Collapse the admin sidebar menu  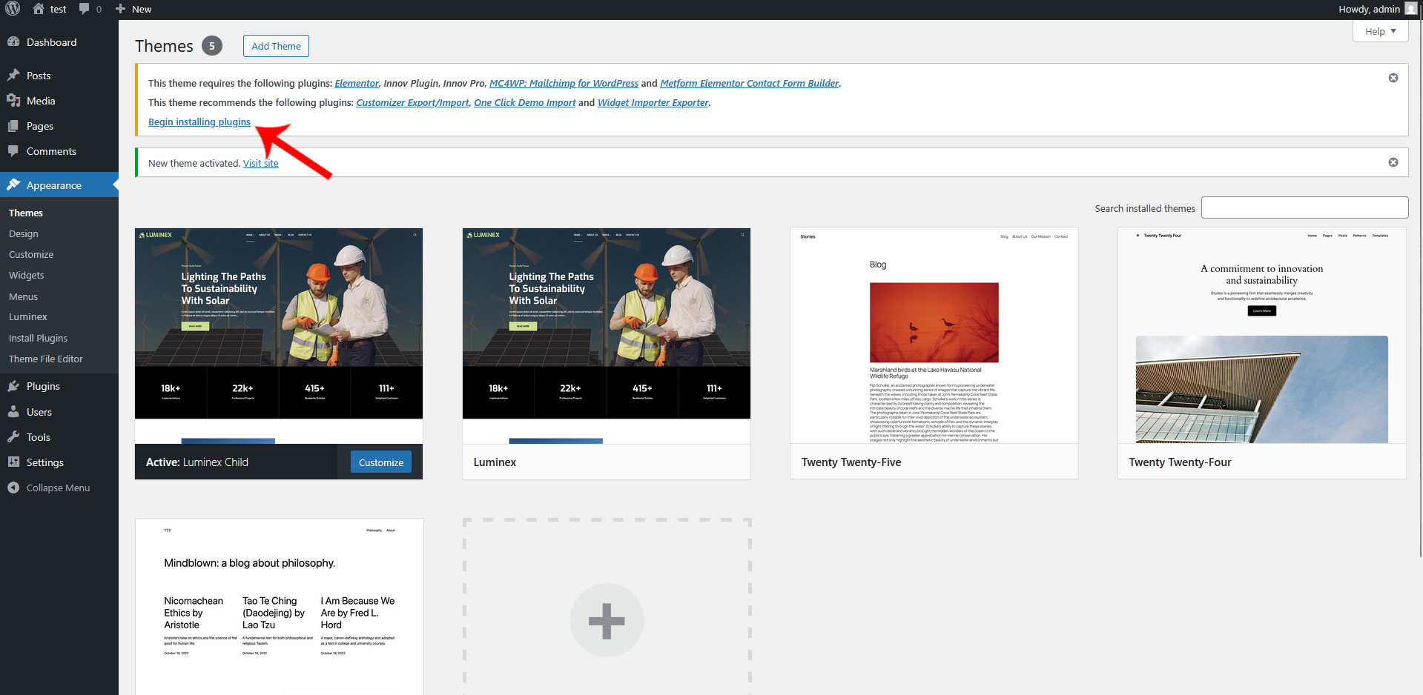(49, 488)
